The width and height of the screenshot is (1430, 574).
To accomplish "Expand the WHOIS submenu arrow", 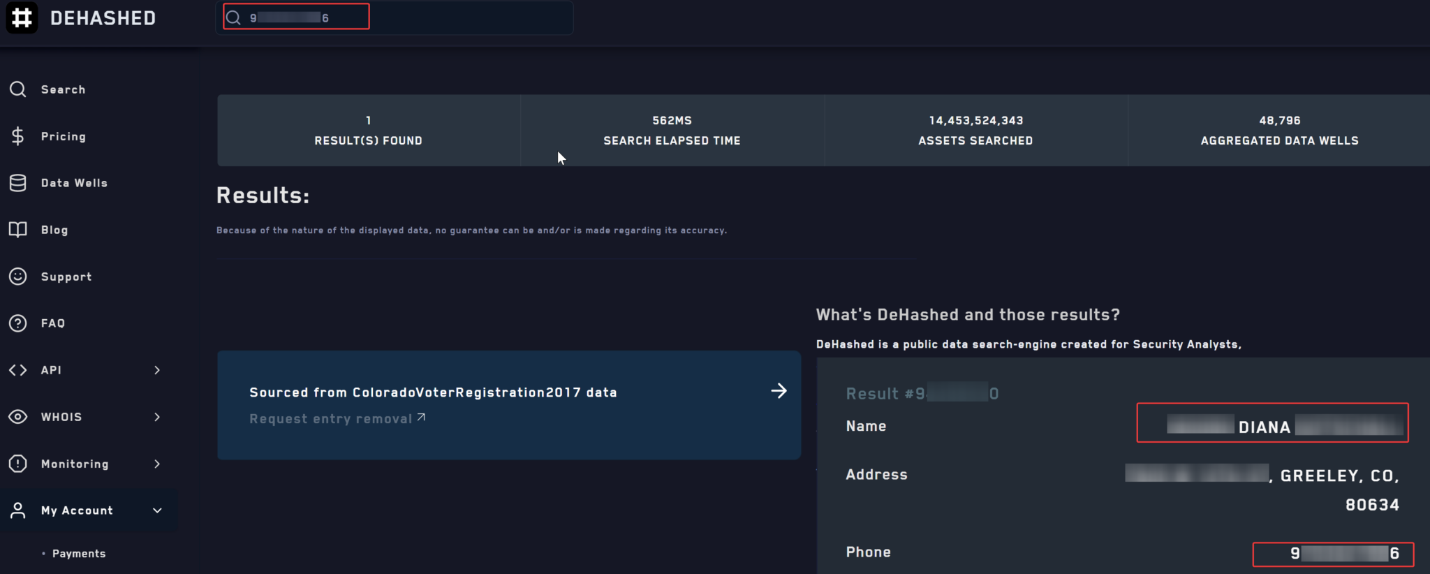I will (x=157, y=417).
